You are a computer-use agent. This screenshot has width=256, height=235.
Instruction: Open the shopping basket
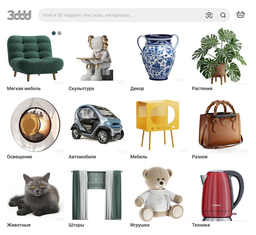[240, 14]
